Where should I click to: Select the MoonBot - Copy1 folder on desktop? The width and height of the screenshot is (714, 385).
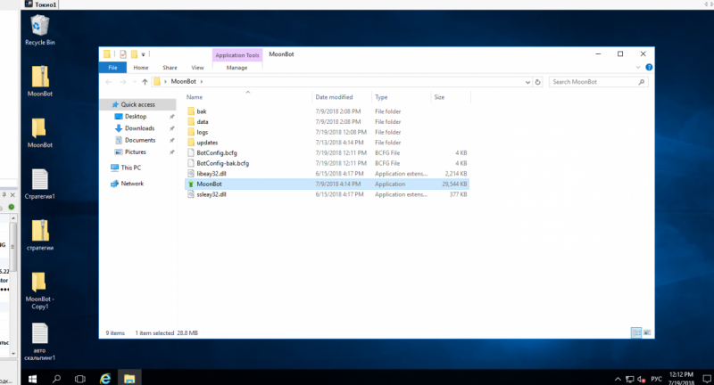click(39, 291)
